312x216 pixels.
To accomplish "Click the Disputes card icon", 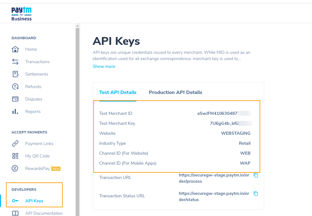I will point(15,99).
